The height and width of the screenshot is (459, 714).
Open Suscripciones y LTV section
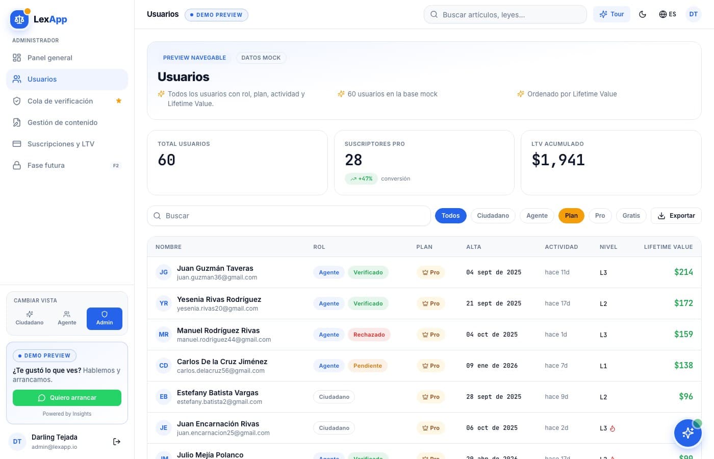(x=67, y=144)
